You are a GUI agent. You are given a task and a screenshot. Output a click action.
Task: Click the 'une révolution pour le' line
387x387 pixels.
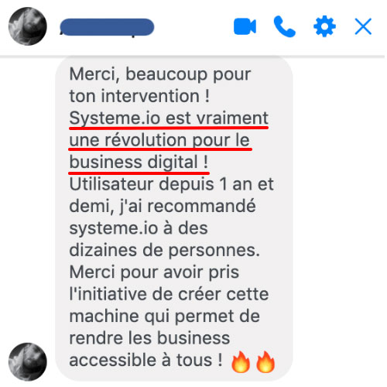[x=159, y=141]
